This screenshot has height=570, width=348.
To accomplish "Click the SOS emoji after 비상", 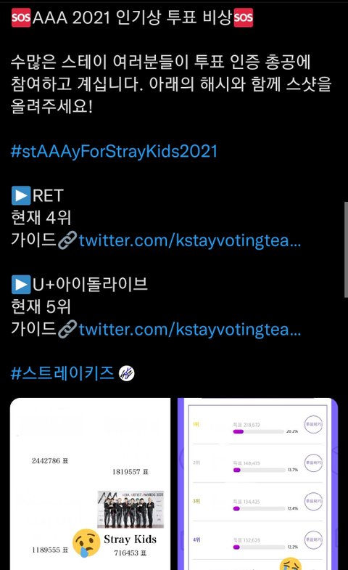I will tap(243, 18).
